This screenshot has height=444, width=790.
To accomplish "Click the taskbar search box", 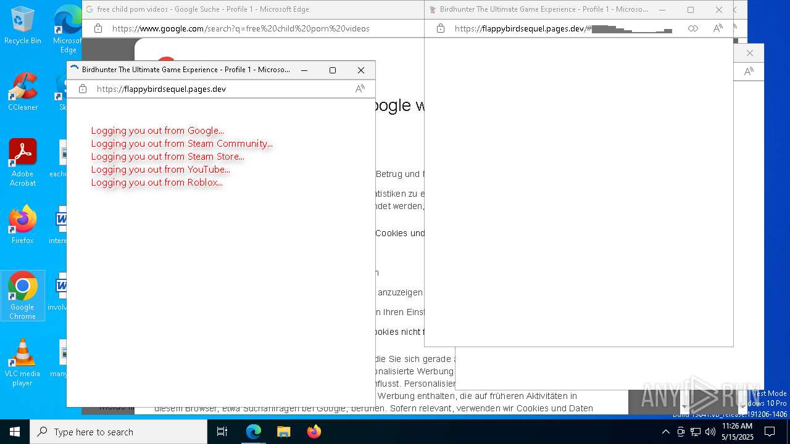I will point(118,432).
